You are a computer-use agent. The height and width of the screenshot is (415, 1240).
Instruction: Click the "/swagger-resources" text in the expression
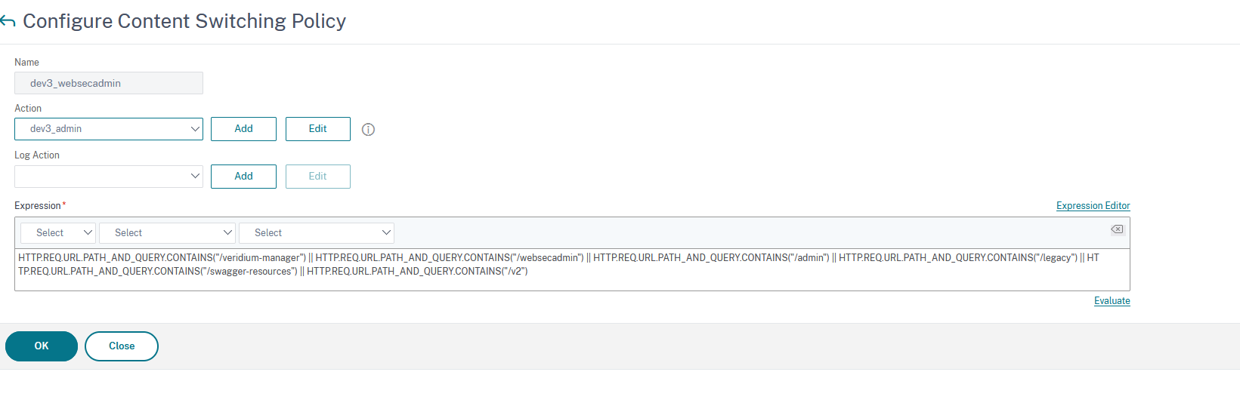coord(249,272)
